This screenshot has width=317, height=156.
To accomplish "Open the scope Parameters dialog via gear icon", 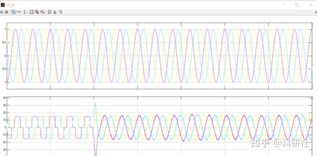I will 7,12.
